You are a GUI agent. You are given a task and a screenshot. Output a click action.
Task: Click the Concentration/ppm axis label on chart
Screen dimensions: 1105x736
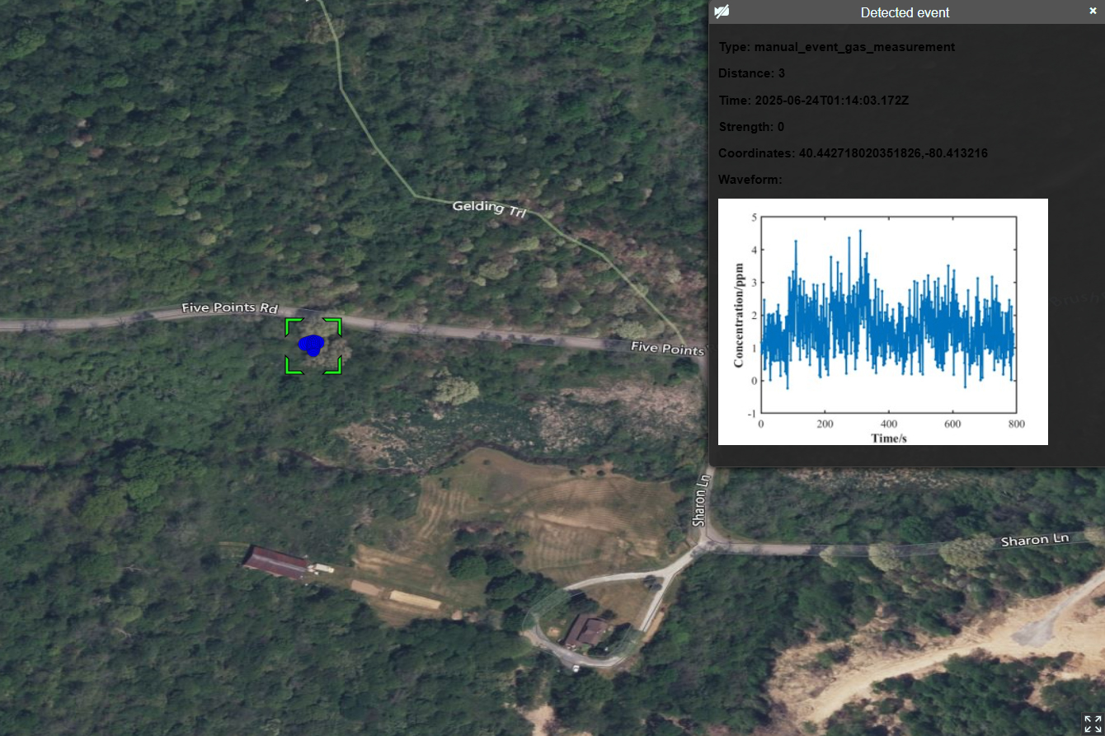coord(739,315)
